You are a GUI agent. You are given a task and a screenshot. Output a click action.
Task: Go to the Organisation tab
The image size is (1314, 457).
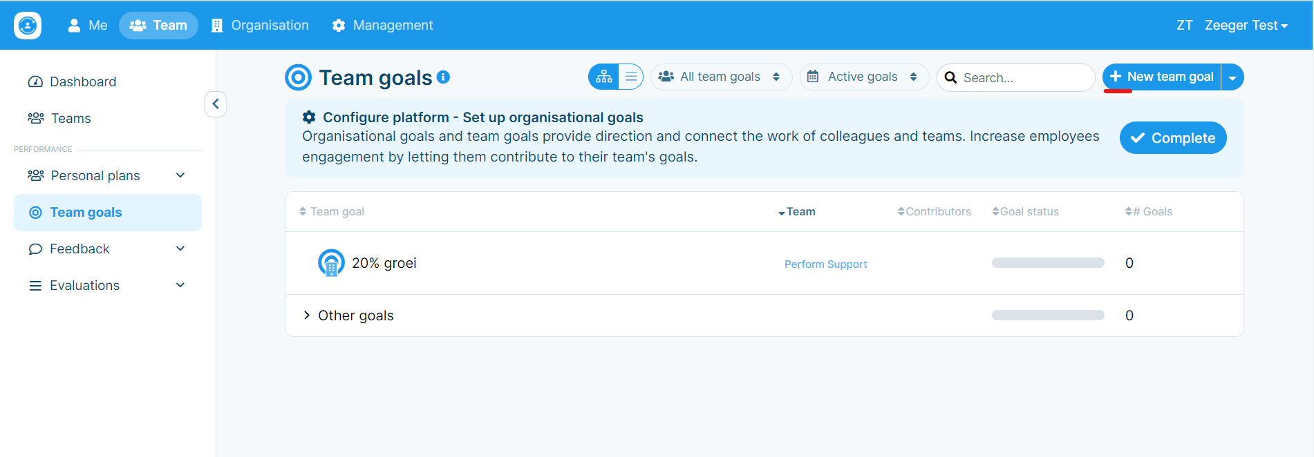click(x=260, y=26)
